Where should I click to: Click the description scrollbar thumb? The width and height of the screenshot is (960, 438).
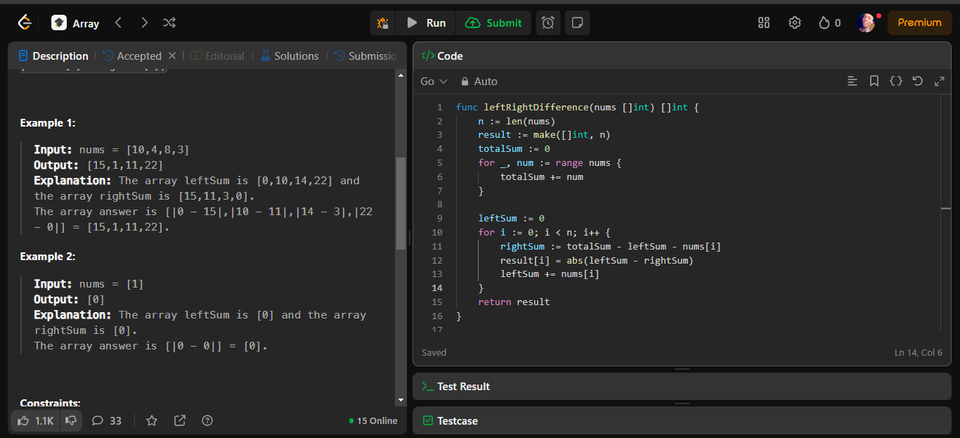401,204
